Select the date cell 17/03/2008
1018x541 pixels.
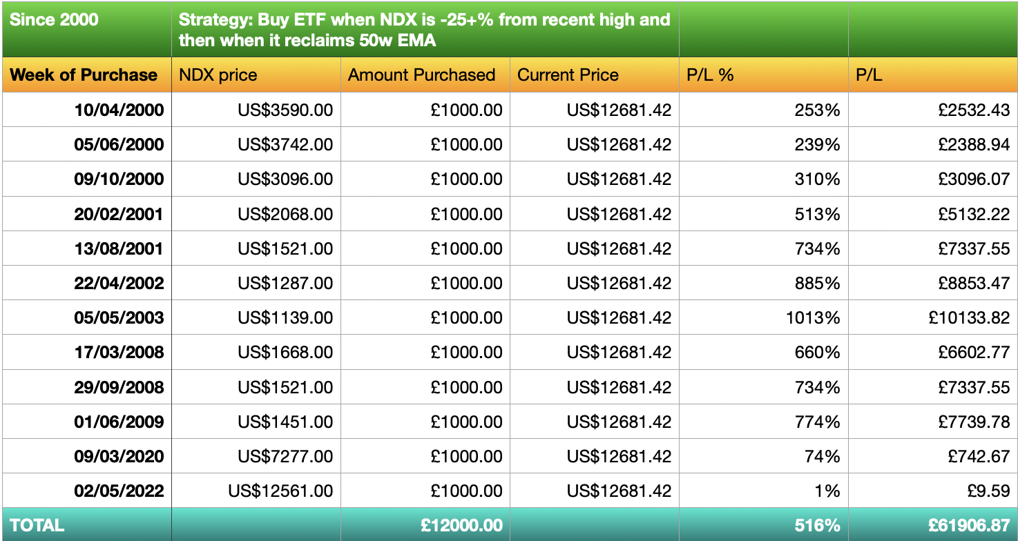click(86, 352)
